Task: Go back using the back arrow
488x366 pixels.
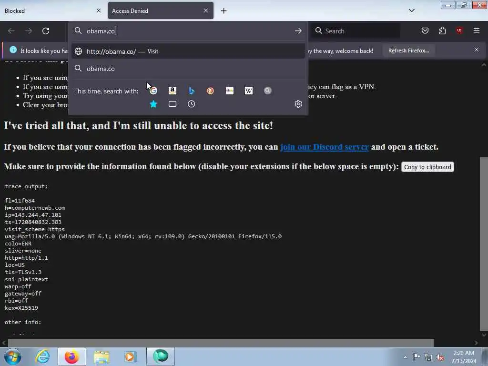Action: (x=11, y=31)
